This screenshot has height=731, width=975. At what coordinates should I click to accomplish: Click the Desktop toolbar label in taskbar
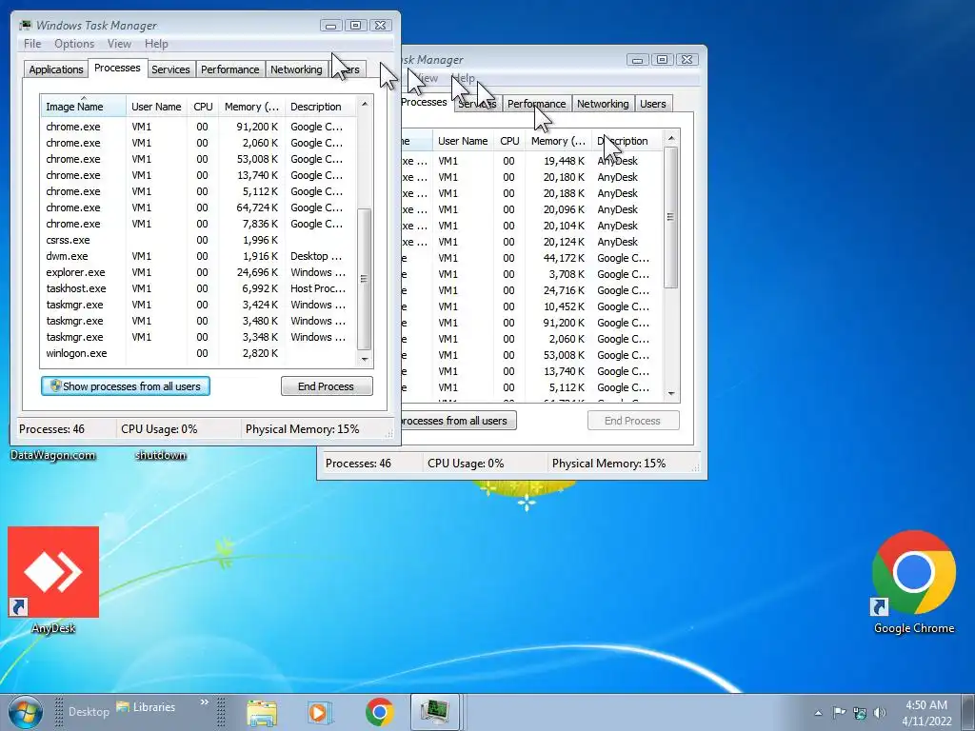89,712
